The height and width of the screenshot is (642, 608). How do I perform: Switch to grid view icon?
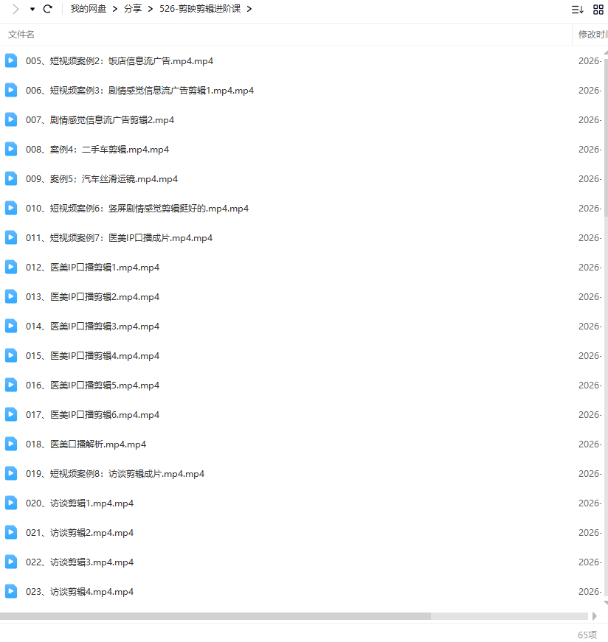coord(598,10)
